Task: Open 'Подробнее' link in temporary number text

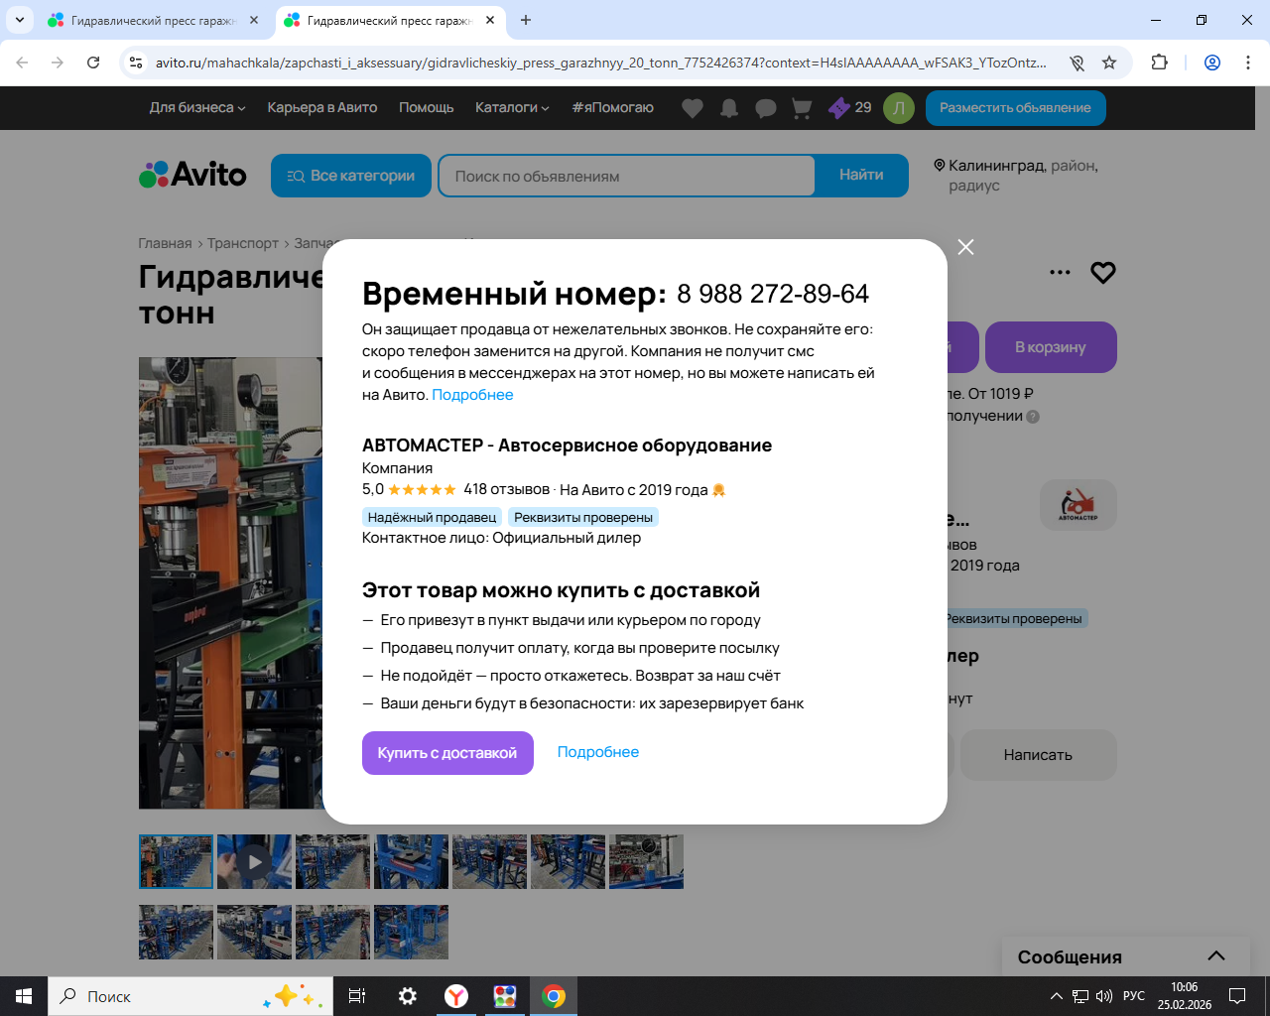Action: pos(472,395)
